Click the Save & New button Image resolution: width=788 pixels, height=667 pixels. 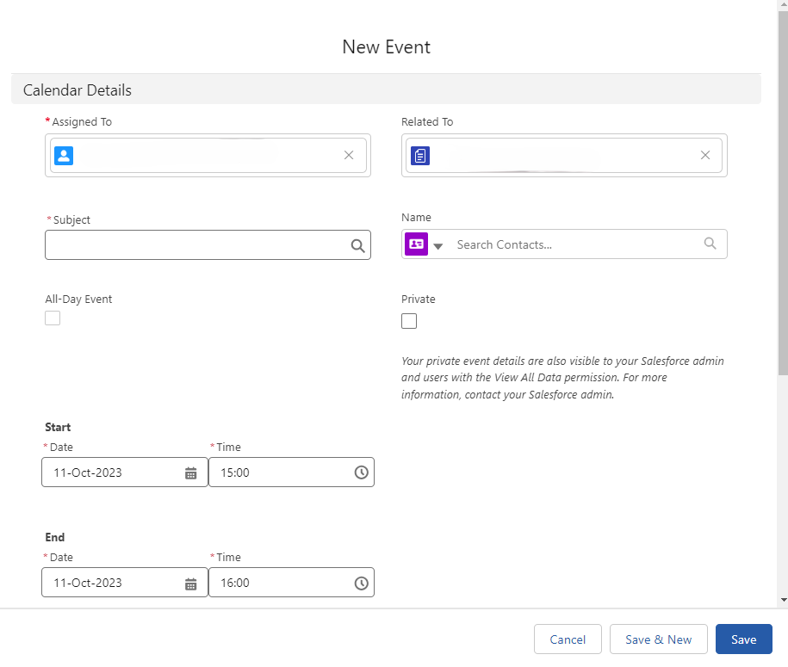(658, 639)
